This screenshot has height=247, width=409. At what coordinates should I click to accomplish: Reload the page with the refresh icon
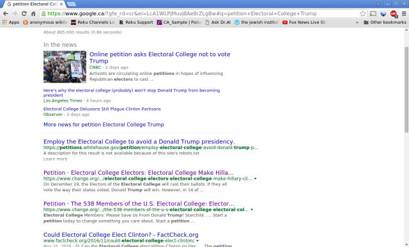click(24, 13)
